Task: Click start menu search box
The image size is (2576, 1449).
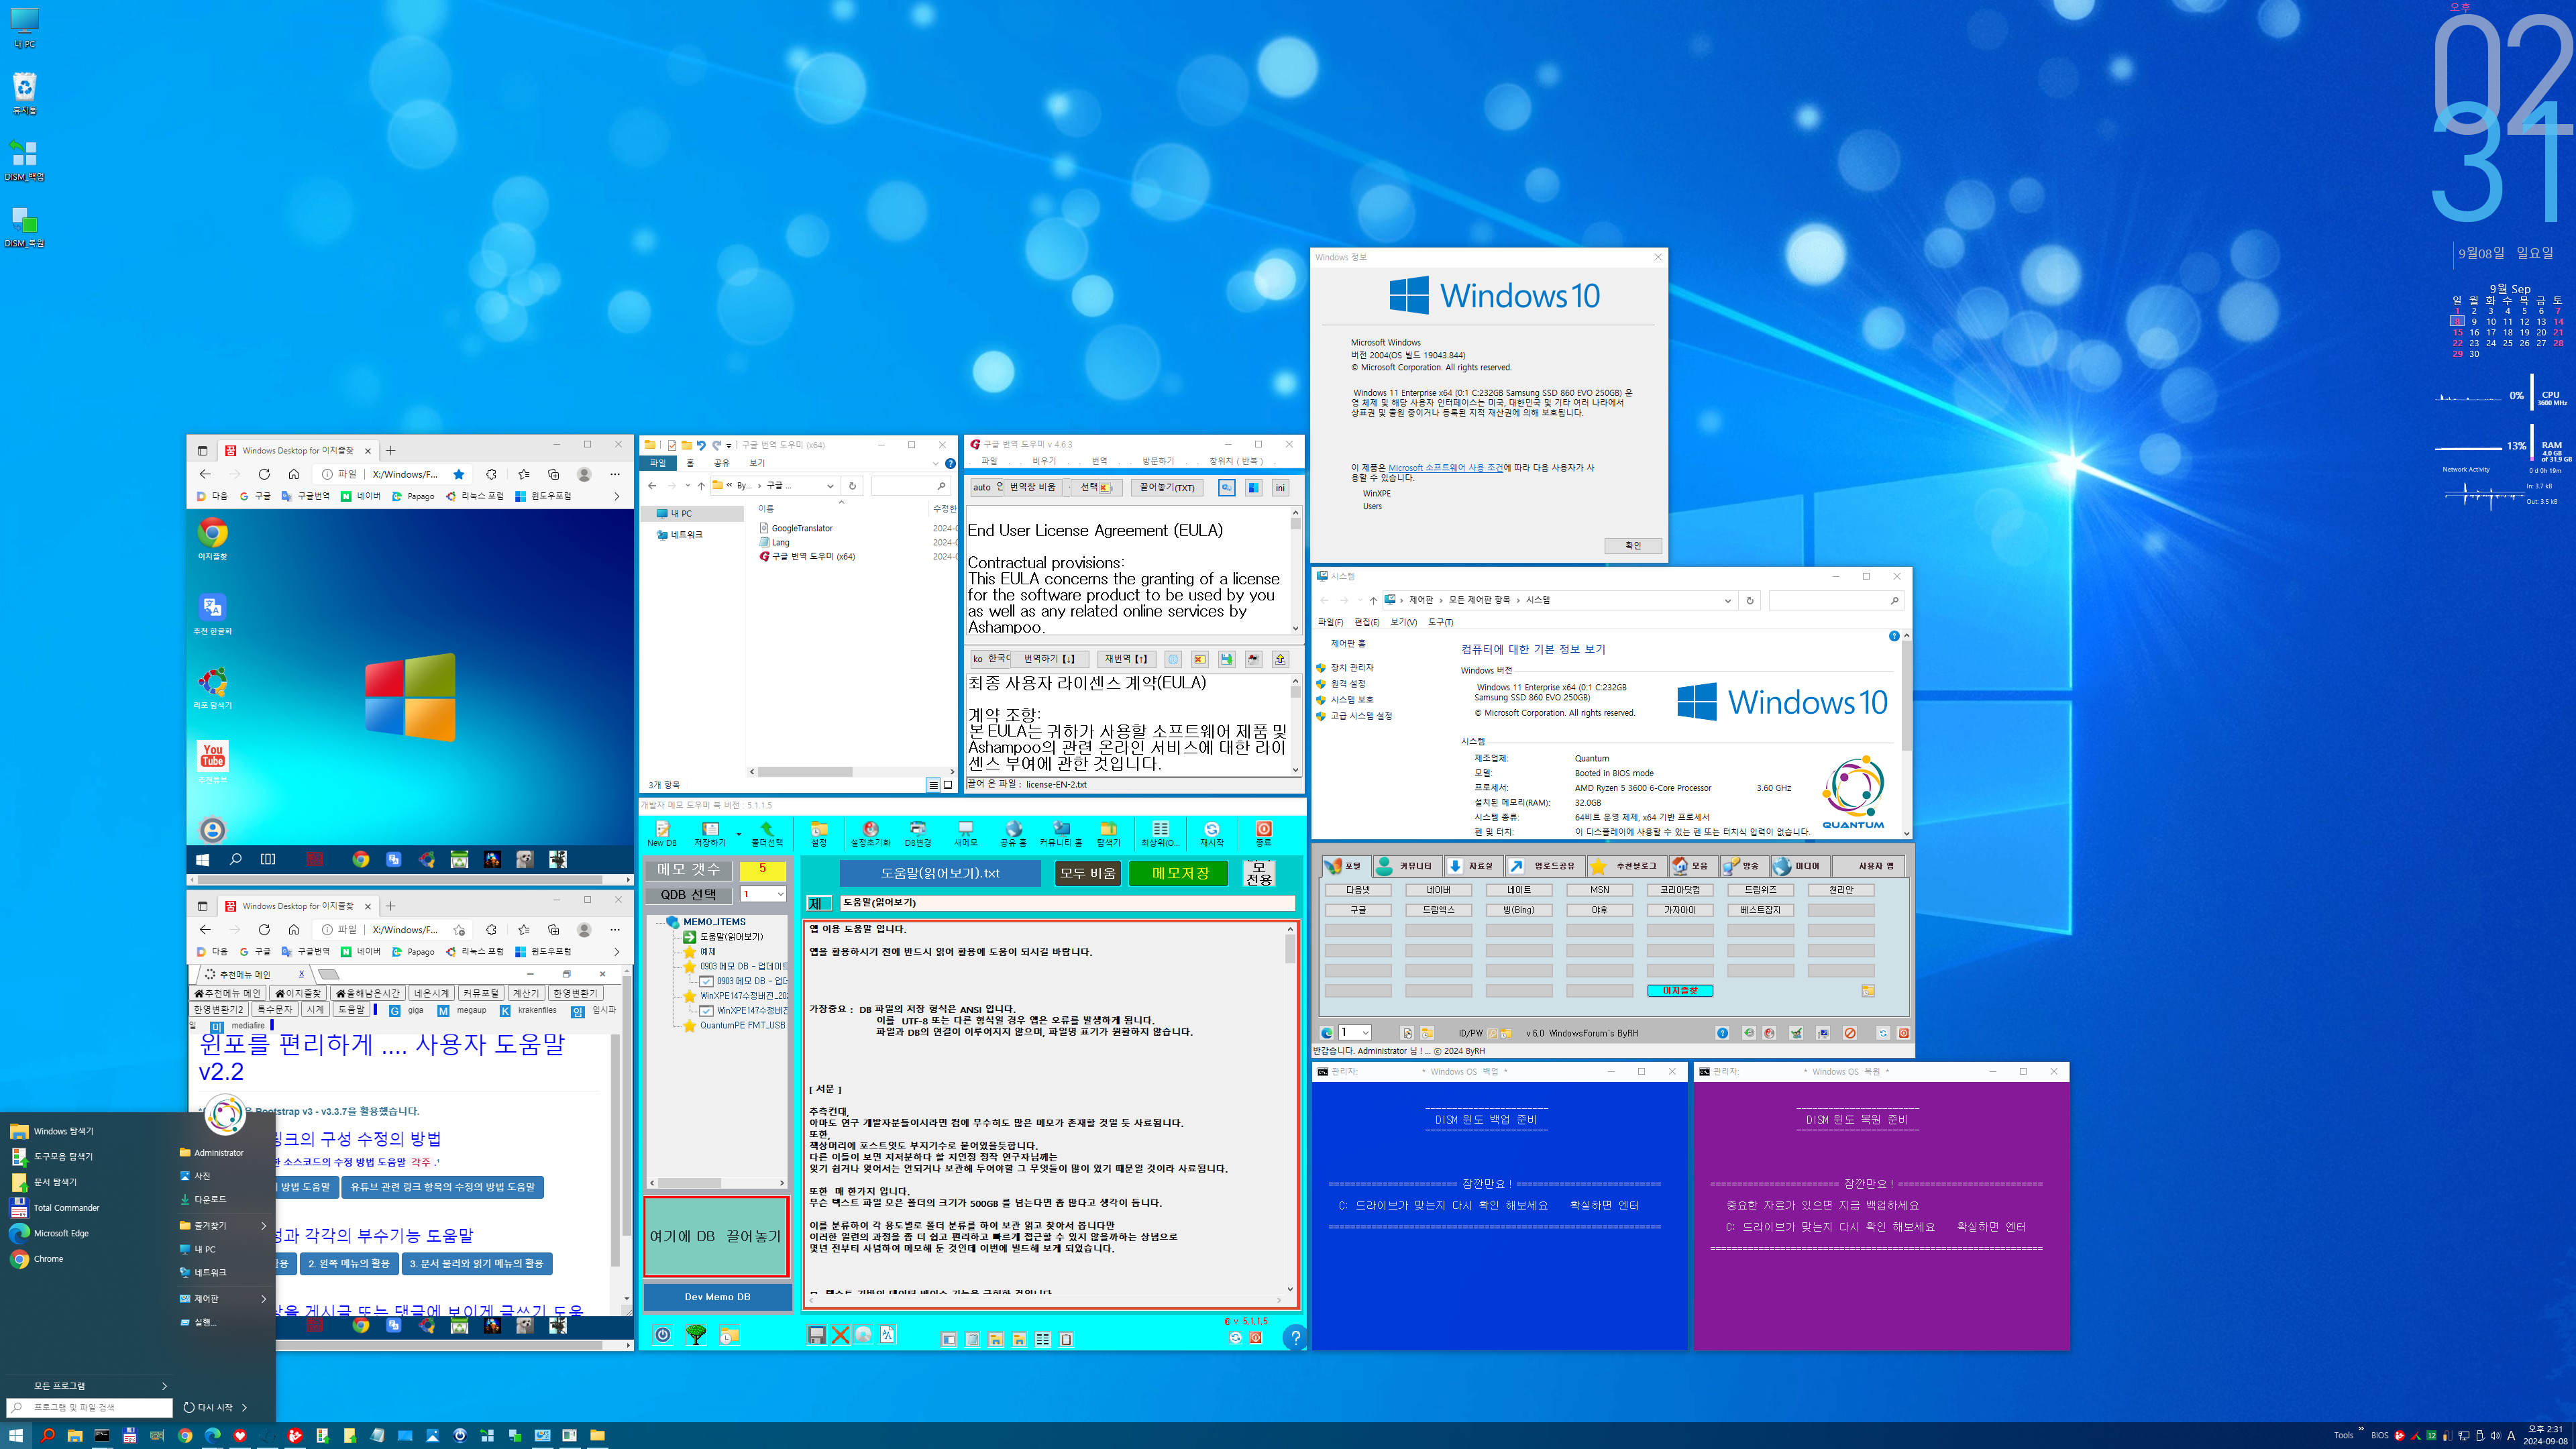Action: (90, 1407)
